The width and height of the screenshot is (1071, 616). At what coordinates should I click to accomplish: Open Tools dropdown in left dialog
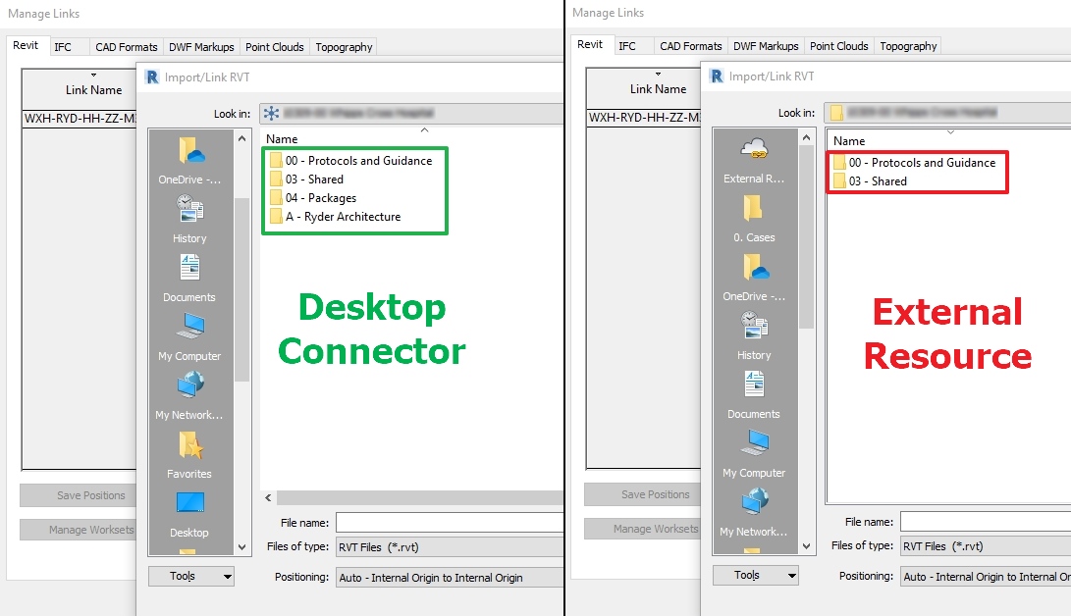click(191, 577)
